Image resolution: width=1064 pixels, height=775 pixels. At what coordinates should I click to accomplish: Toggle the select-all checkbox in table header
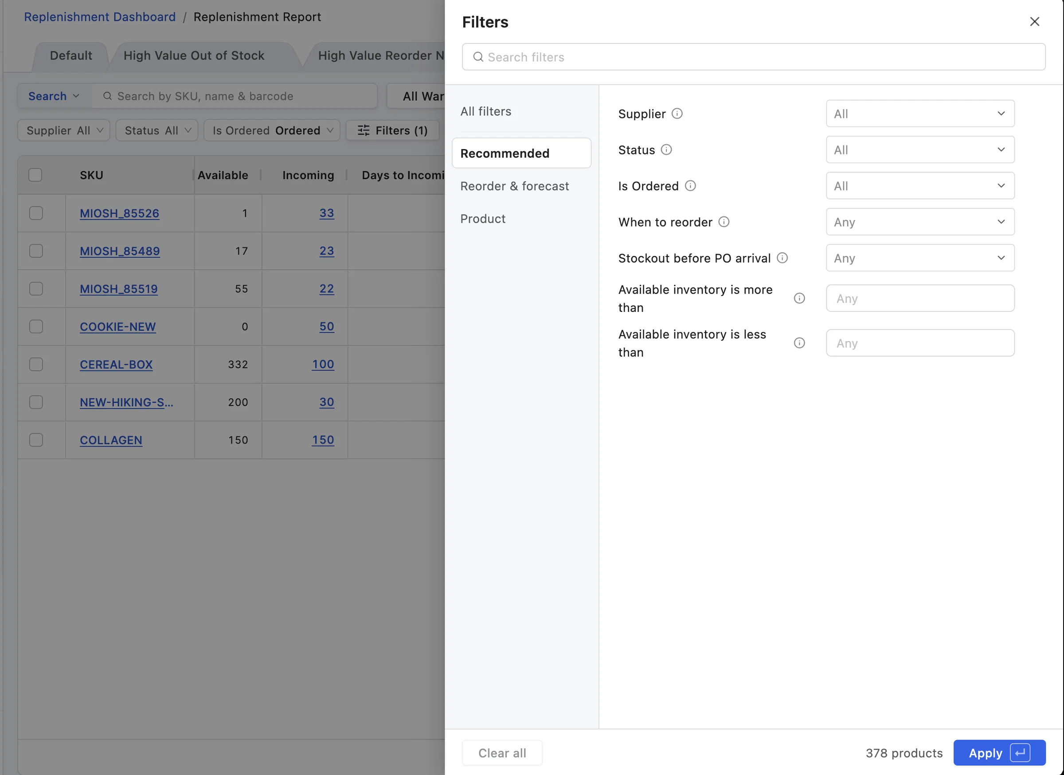(x=35, y=175)
